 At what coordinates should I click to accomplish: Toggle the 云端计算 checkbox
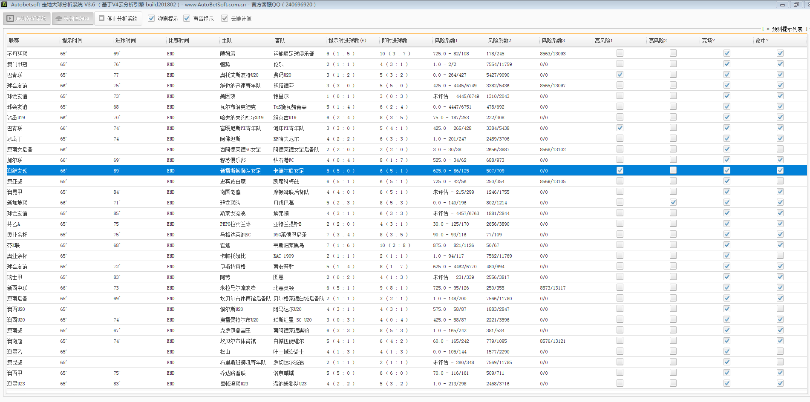(x=225, y=19)
